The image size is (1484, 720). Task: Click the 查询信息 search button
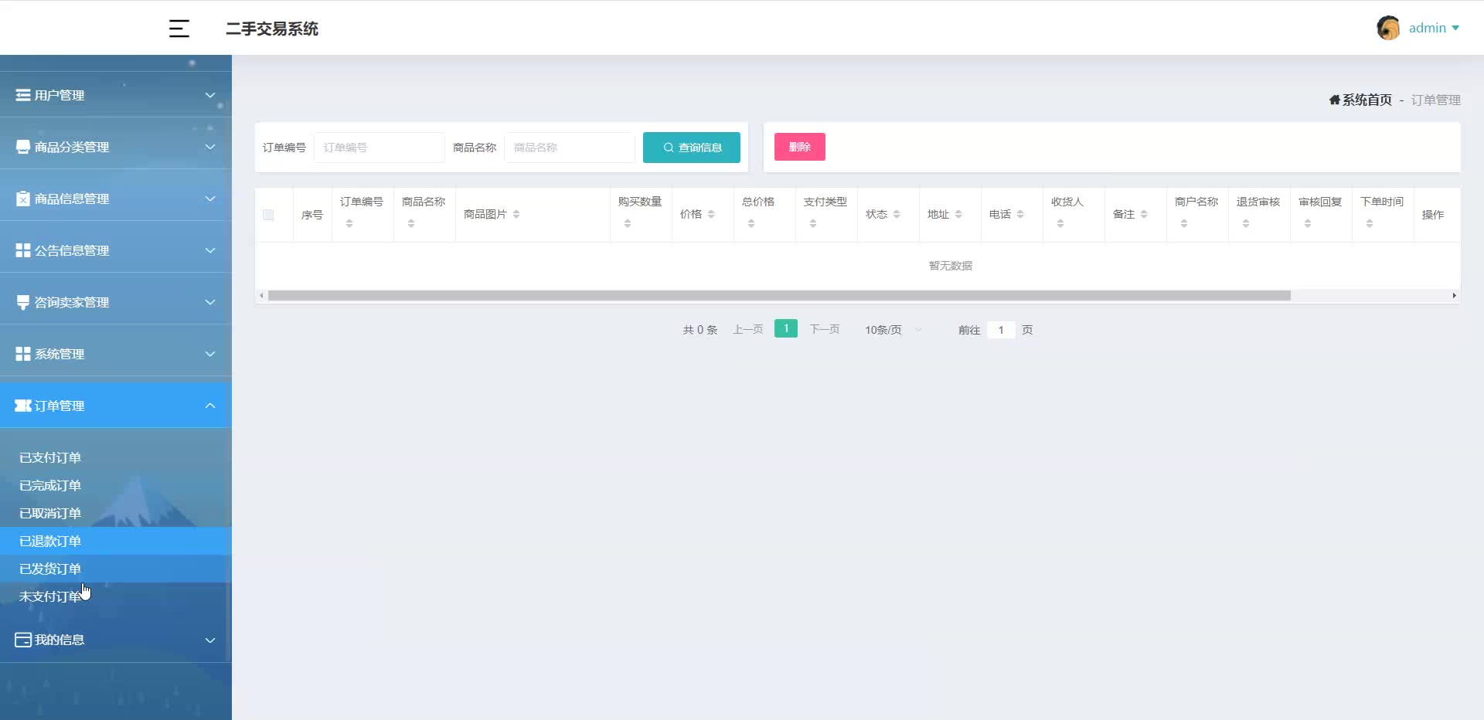point(692,148)
